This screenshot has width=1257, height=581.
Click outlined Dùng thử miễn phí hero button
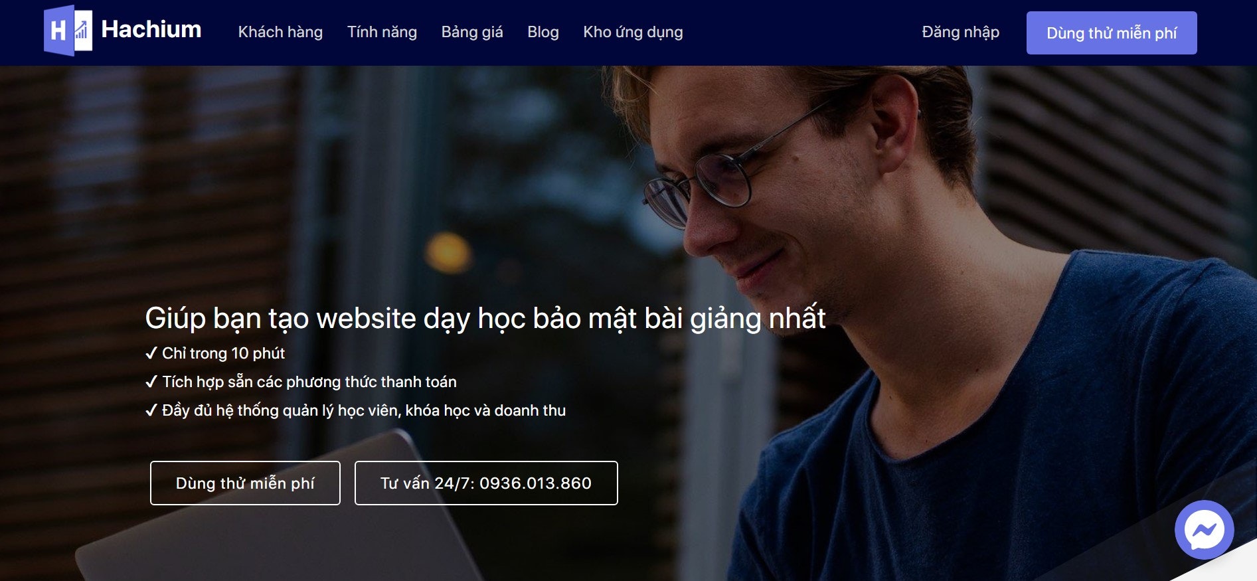coord(245,483)
